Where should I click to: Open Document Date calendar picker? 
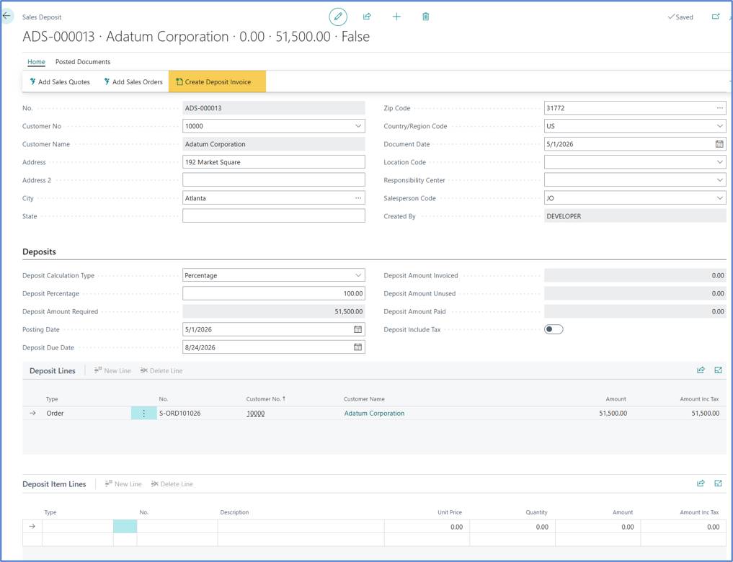[x=719, y=144]
